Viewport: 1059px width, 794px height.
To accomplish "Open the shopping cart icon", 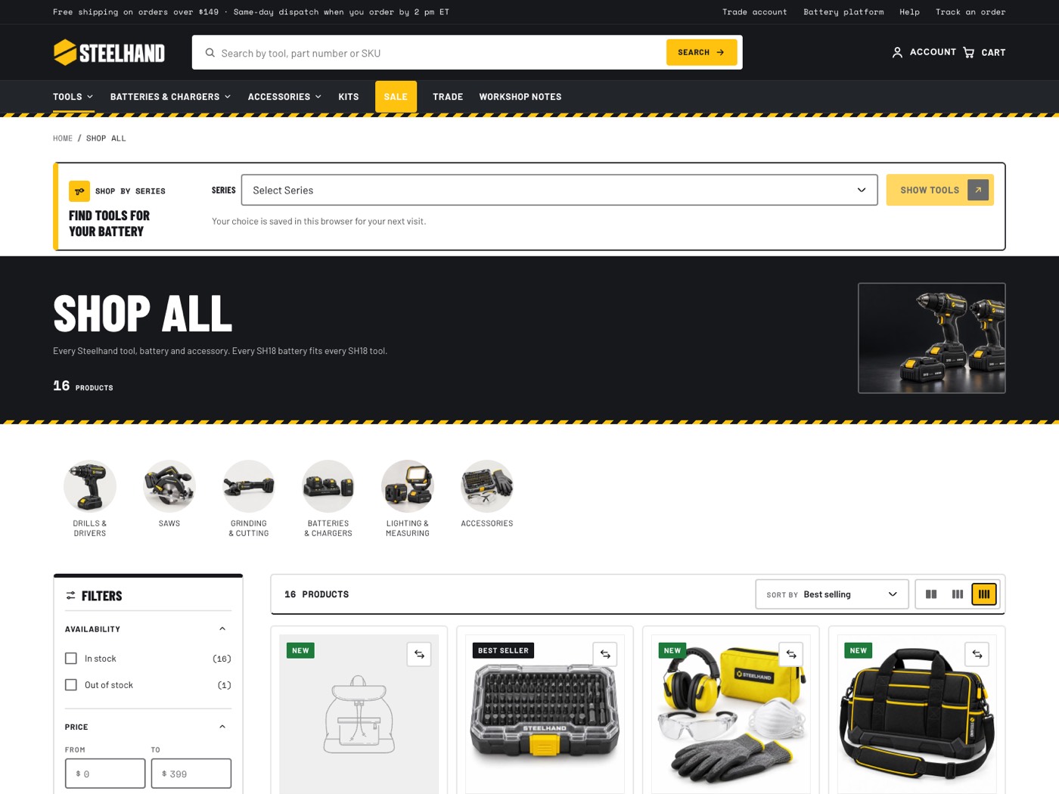I will coord(969,52).
